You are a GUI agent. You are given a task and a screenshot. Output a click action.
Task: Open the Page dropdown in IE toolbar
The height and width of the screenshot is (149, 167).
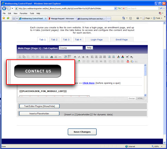pyautogui.click(x=147, y=18)
